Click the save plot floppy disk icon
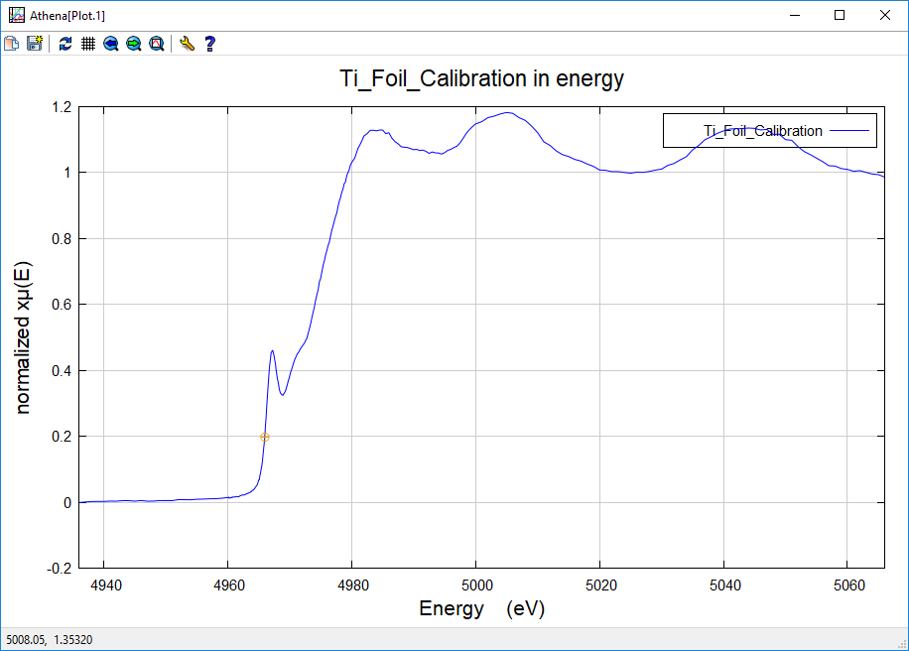This screenshot has width=909, height=651. tap(35, 44)
